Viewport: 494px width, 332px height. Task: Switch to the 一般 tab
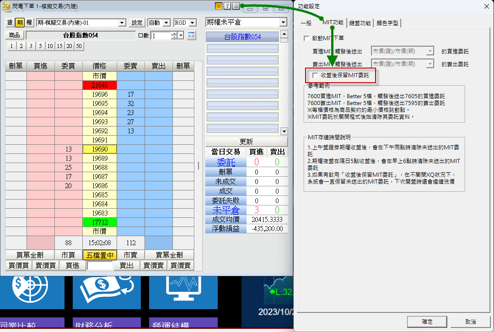(x=306, y=23)
